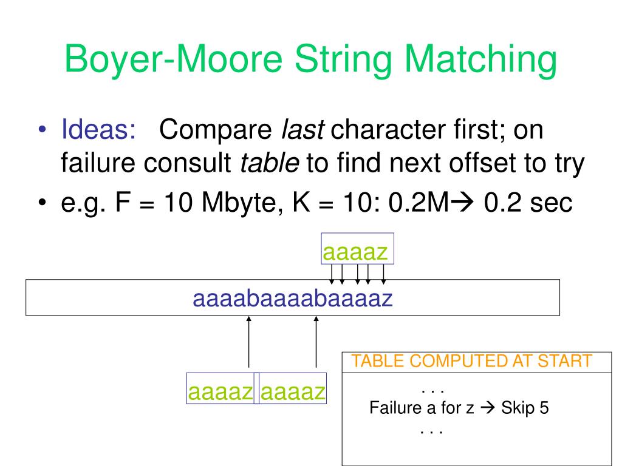Select 'Failure a for z → Skip 5' entry
The width and height of the screenshot is (622, 466).
459,408
